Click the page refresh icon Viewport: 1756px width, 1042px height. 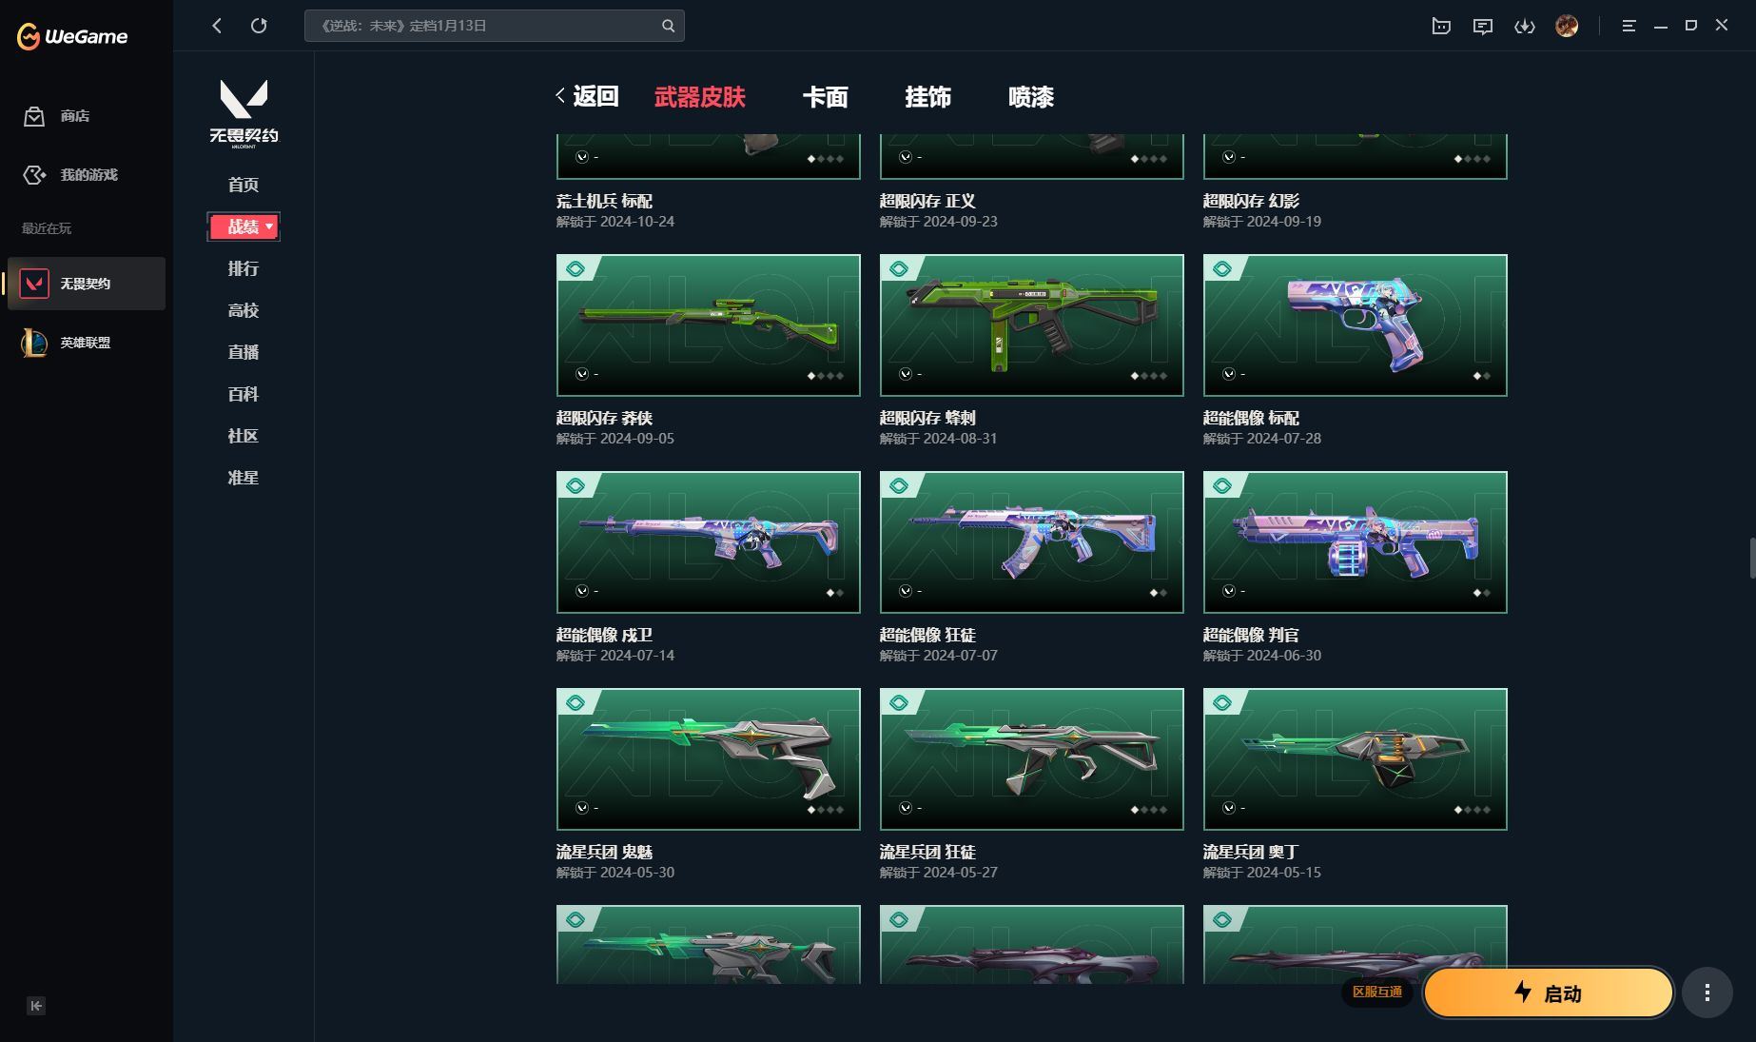[259, 26]
